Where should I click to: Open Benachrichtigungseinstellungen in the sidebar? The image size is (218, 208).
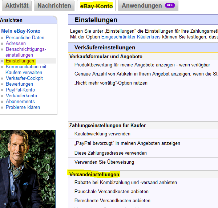pyautogui.click(x=26, y=52)
